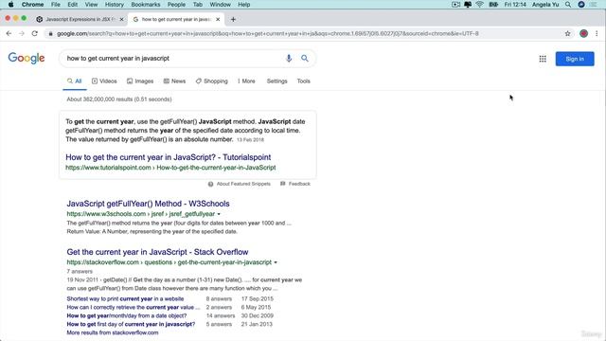The width and height of the screenshot is (606, 341).
Task: Click the magnifier search button in search box
Action: pyautogui.click(x=305, y=59)
